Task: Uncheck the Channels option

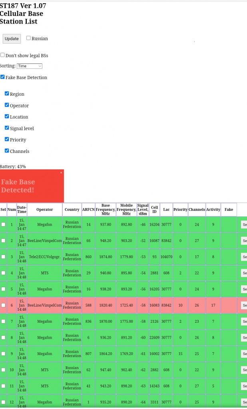Action: (x=7, y=151)
